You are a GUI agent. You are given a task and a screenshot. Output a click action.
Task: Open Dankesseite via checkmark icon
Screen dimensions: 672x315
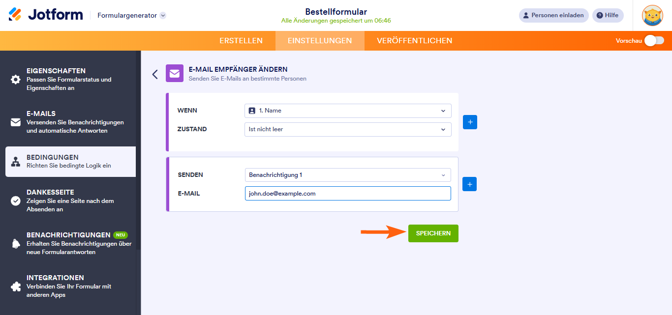pos(16,200)
